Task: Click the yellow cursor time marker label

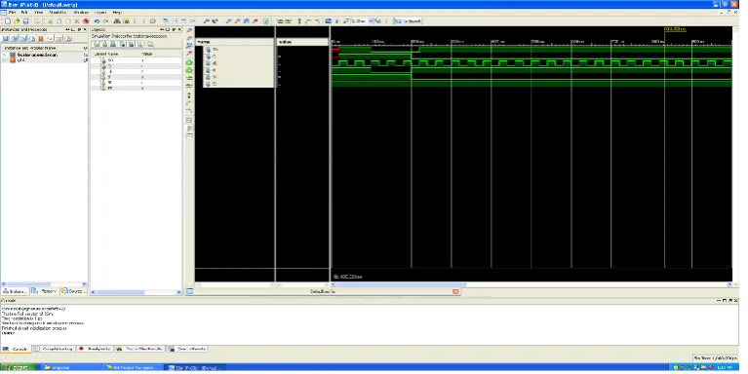Action: [675, 29]
